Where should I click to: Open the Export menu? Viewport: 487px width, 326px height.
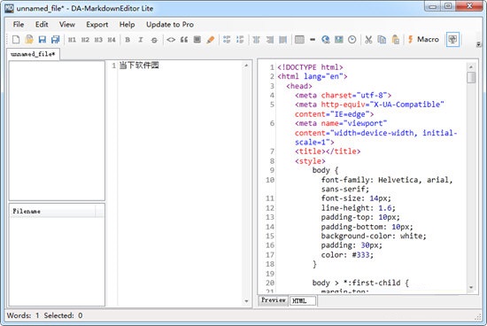(x=97, y=24)
